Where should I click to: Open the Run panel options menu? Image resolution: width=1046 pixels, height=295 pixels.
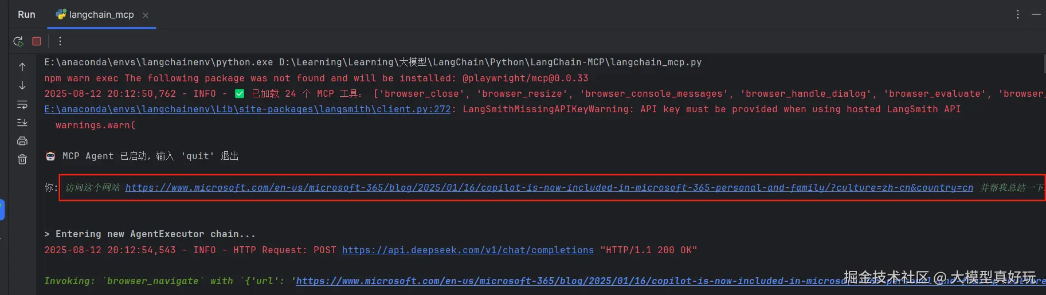(1018, 14)
